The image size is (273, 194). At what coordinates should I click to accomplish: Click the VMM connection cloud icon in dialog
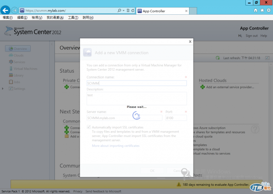(x=87, y=52)
